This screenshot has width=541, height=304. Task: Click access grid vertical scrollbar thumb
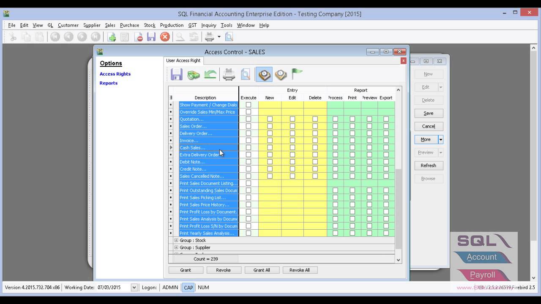click(398, 209)
